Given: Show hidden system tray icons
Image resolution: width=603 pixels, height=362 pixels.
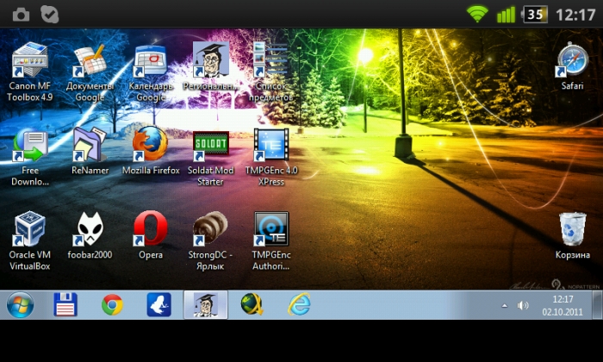Looking at the screenshot, I should [x=505, y=306].
